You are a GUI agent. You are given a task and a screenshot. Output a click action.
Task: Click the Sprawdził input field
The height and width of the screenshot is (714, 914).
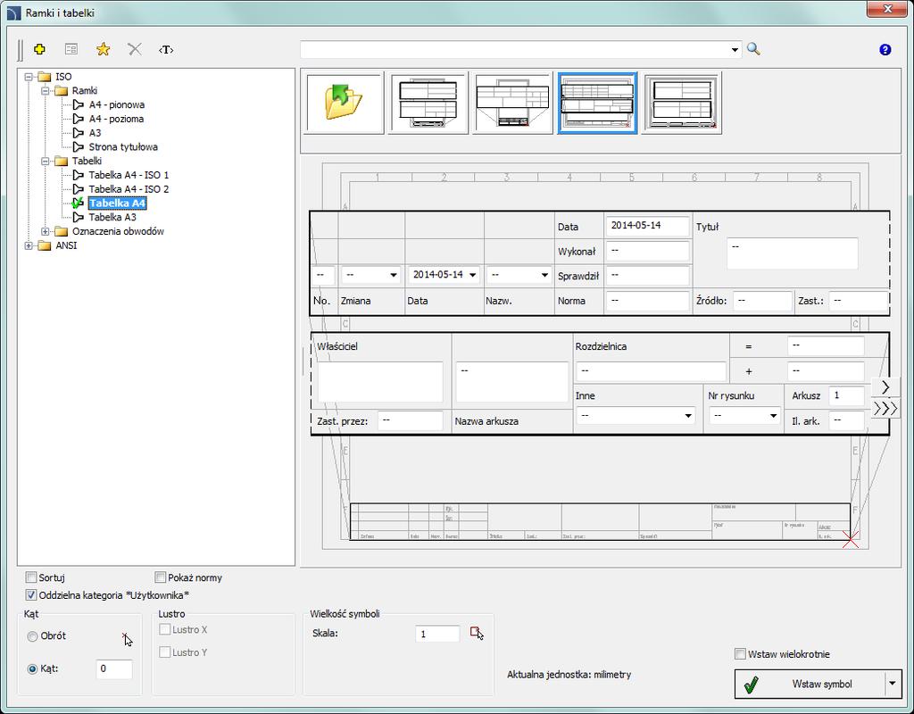coord(648,275)
